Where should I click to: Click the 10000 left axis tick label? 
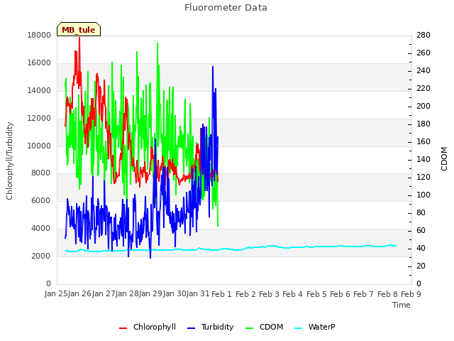tap(39, 146)
